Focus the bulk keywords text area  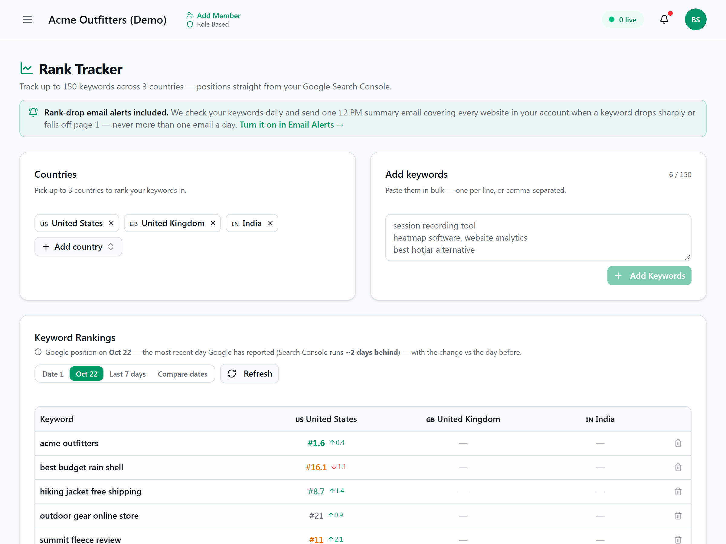[538, 238]
